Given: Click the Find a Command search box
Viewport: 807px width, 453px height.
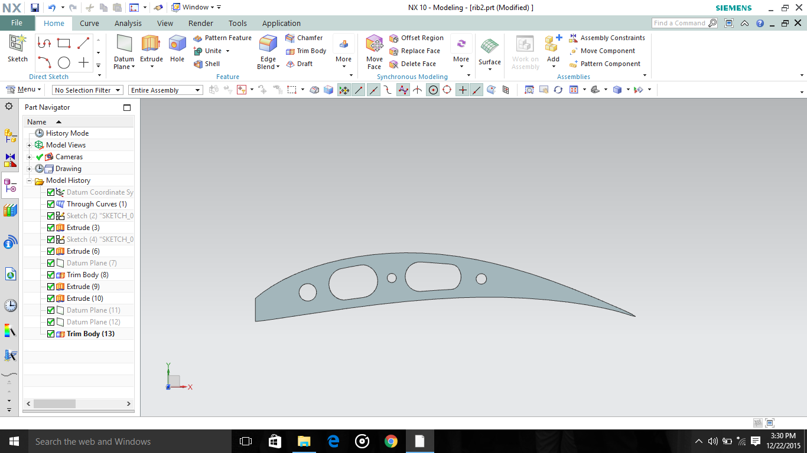Looking at the screenshot, I should (684, 23).
